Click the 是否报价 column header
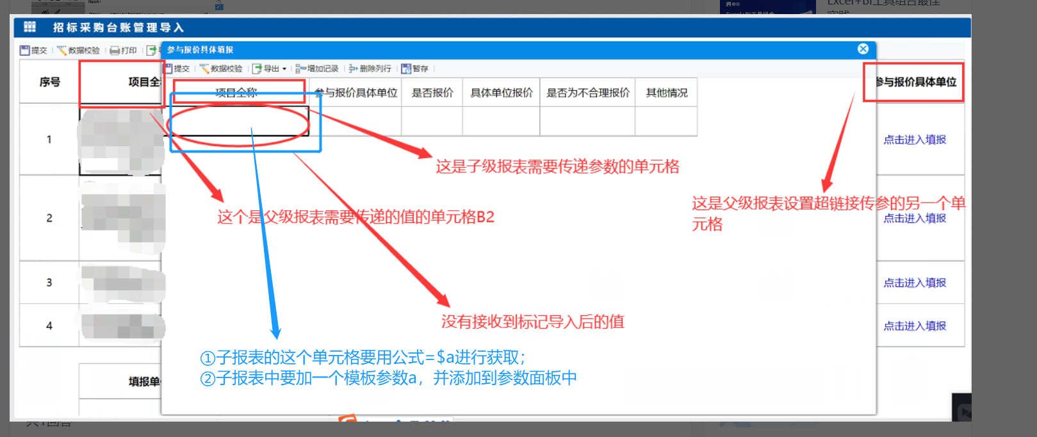The height and width of the screenshot is (437, 1037). (x=432, y=92)
